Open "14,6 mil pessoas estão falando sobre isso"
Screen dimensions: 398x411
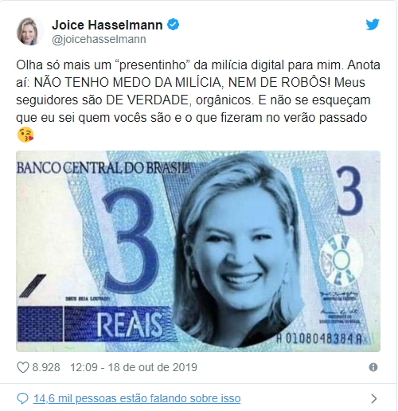[137, 398]
